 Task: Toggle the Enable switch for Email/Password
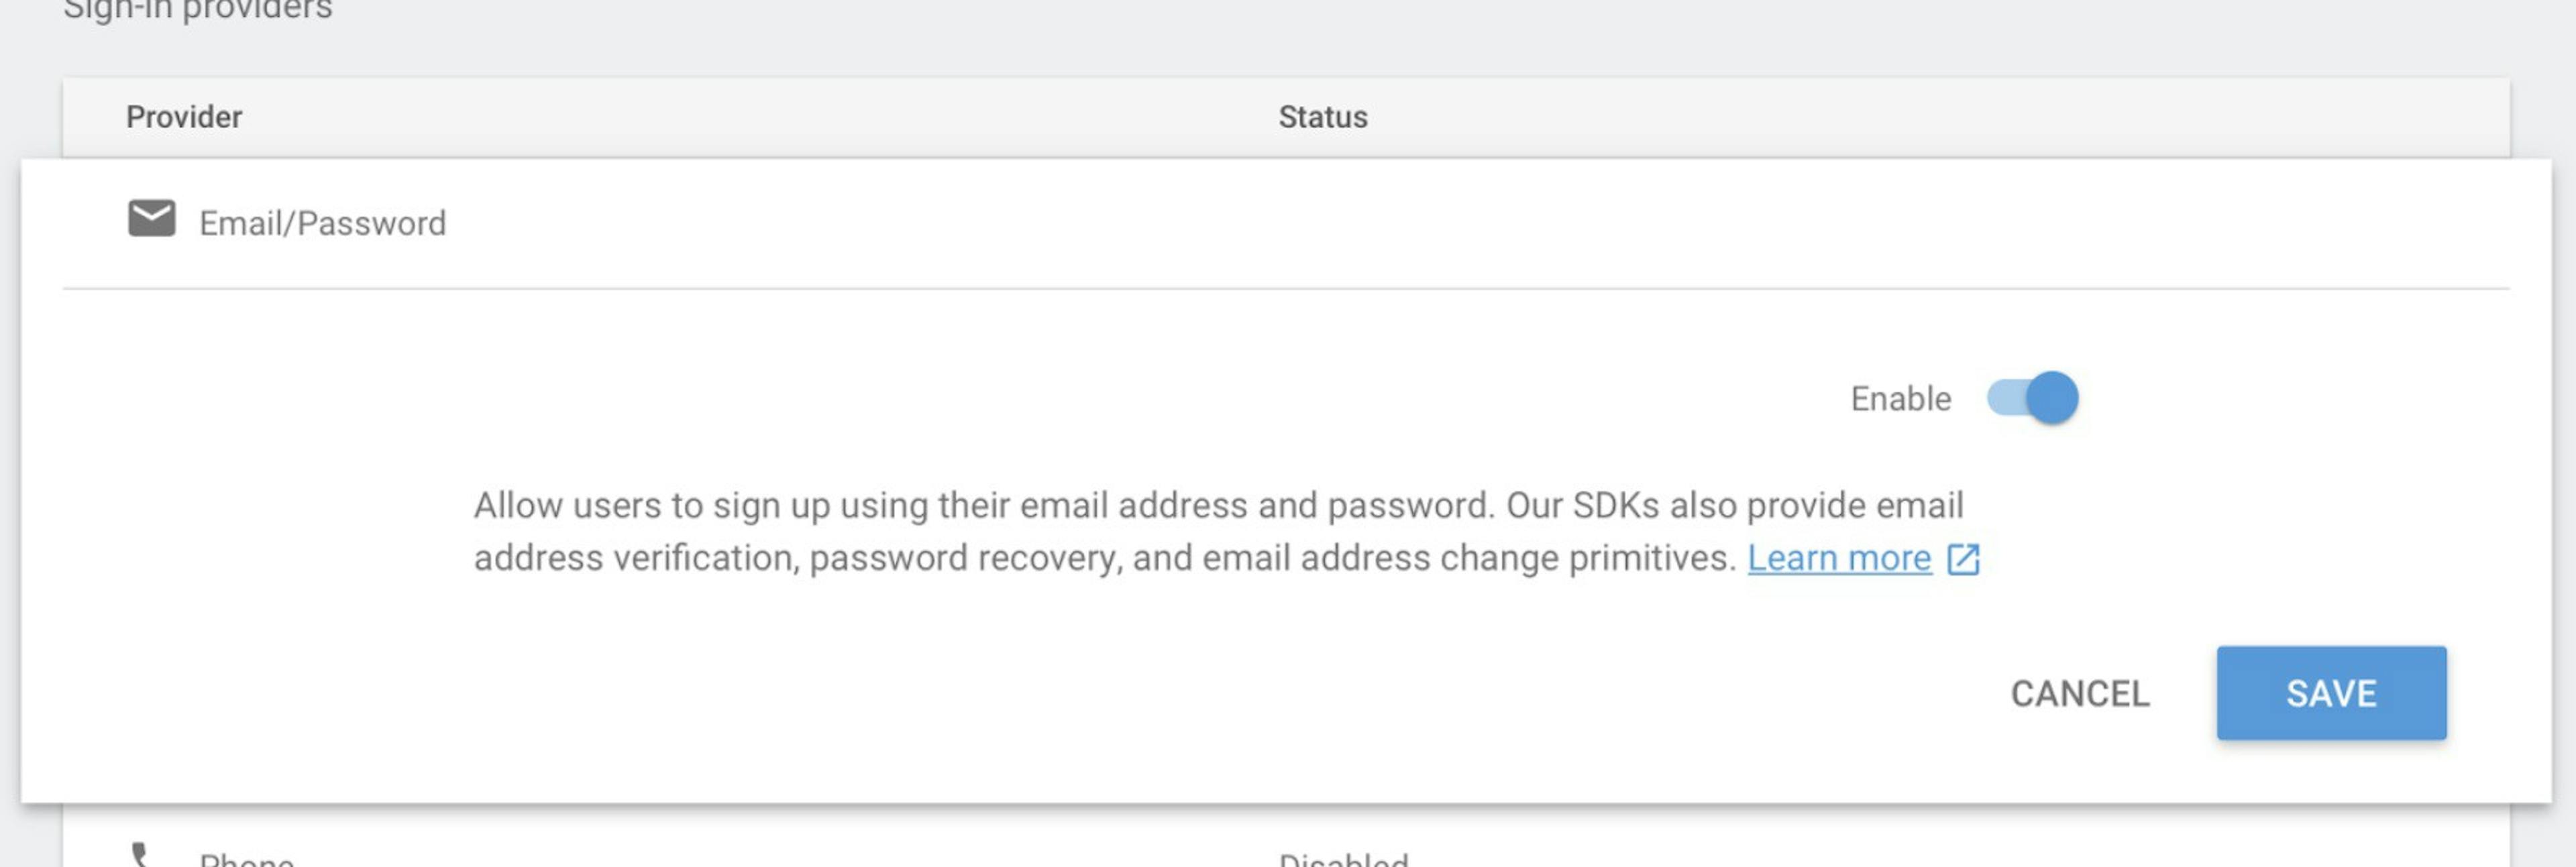point(2031,398)
